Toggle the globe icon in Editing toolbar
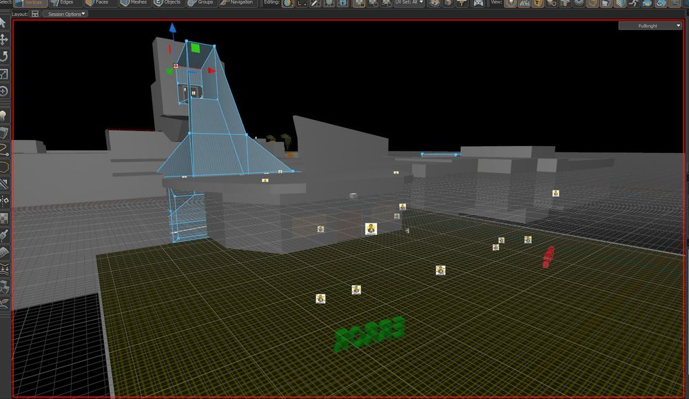 pos(287,3)
